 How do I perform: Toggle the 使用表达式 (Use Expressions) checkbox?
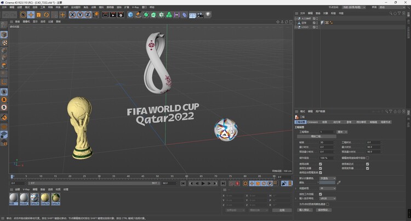coord(368,164)
